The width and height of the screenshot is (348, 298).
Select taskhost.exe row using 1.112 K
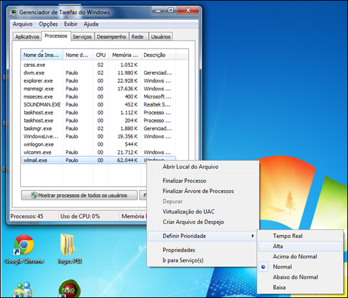click(98, 113)
